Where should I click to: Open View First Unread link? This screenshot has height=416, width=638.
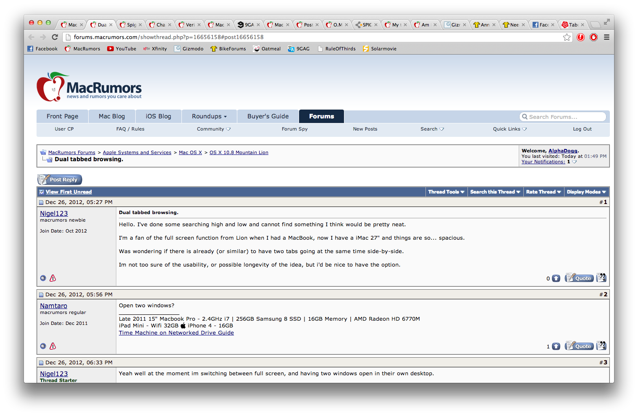coord(68,192)
